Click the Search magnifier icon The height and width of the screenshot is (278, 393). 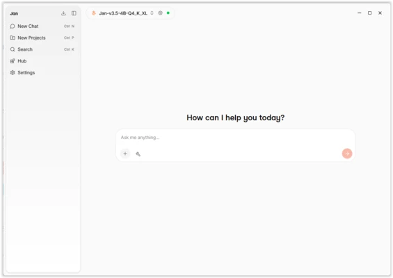tap(13, 49)
